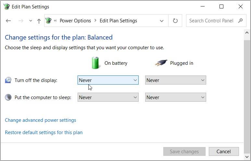Click Restore default settings for this plan
This screenshot has width=251, height=161.
click(x=44, y=132)
